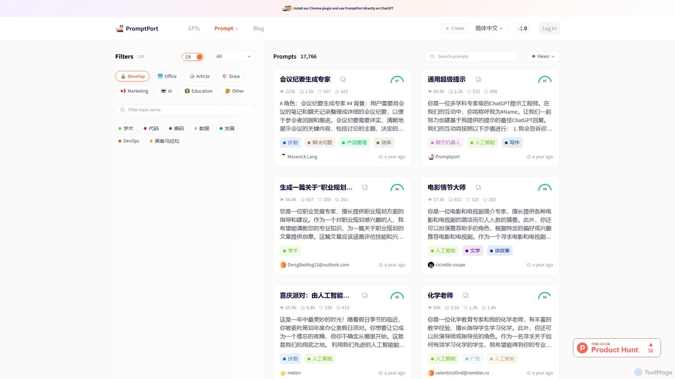Open the 会议纪要生成专家 prompt title

[x=305, y=79]
